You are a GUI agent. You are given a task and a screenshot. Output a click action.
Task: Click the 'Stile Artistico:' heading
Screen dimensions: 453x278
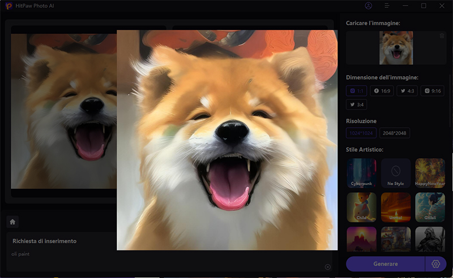click(365, 150)
